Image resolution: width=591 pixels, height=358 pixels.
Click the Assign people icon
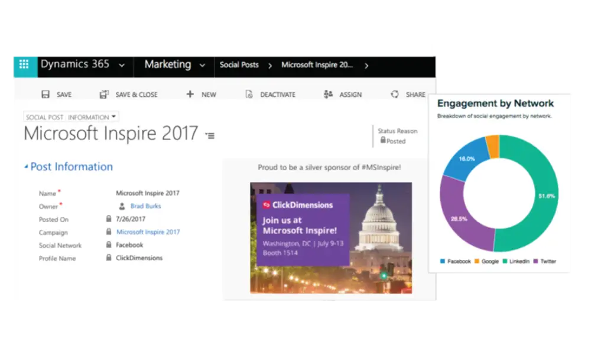coord(328,94)
